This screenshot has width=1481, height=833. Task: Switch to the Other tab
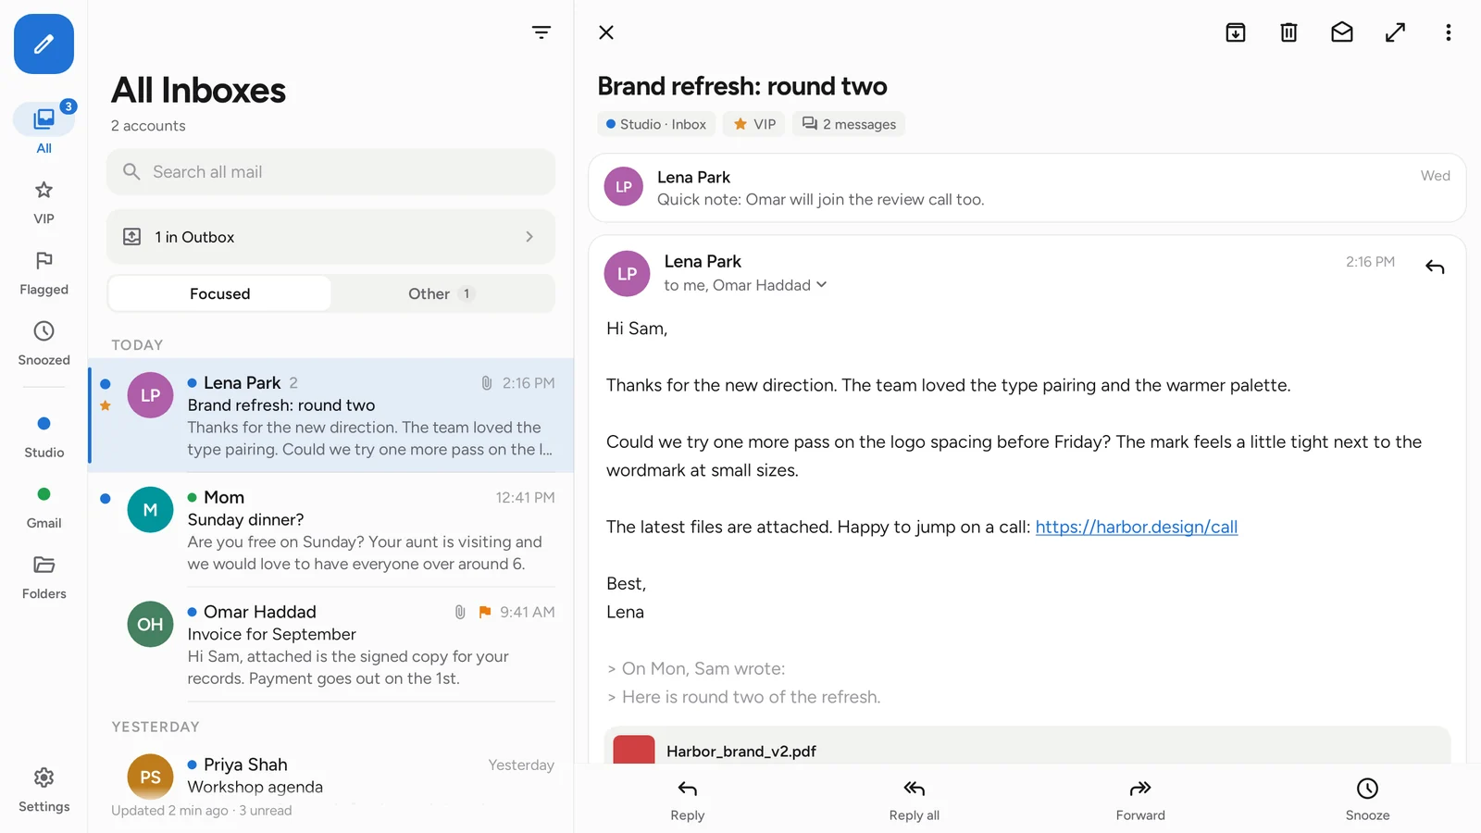click(x=442, y=293)
